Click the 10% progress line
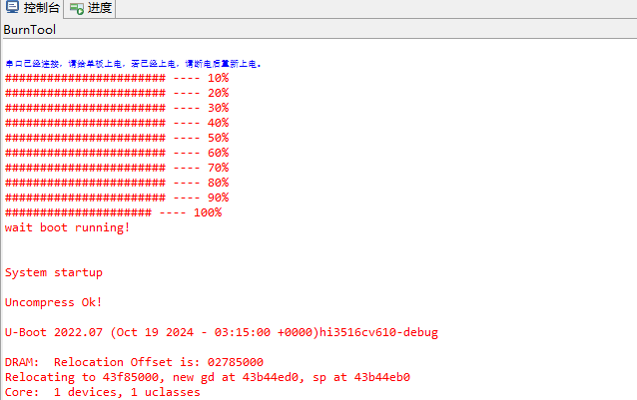The width and height of the screenshot is (637, 400). 117,78
